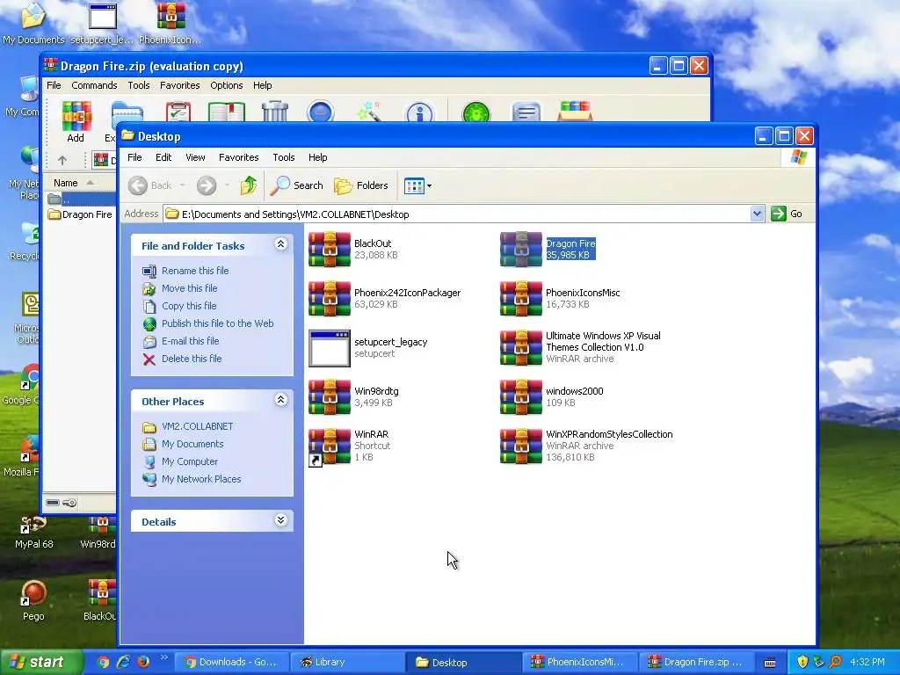This screenshot has height=675, width=900.
Task: Open My Network Places under Other Places
Action: coord(201,479)
